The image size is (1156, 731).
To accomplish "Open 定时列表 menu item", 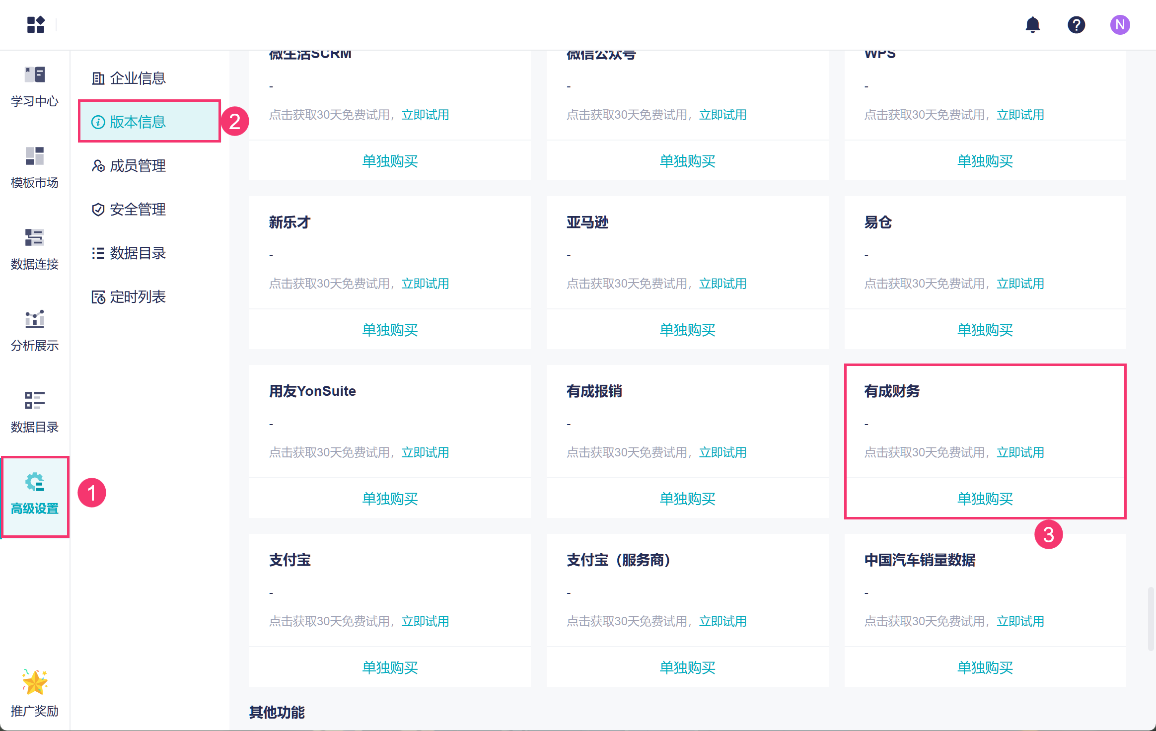I will [137, 297].
